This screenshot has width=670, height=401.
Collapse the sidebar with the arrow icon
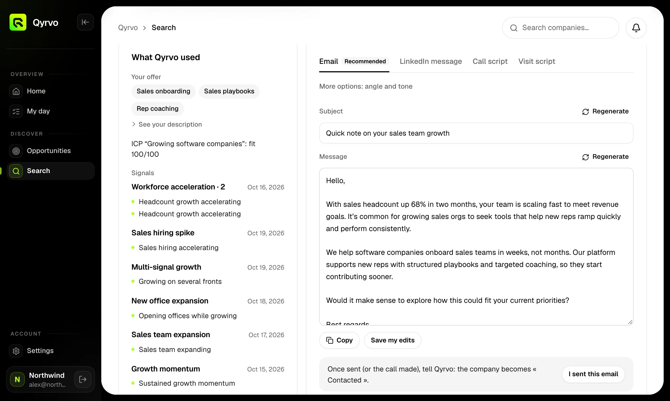tap(85, 22)
